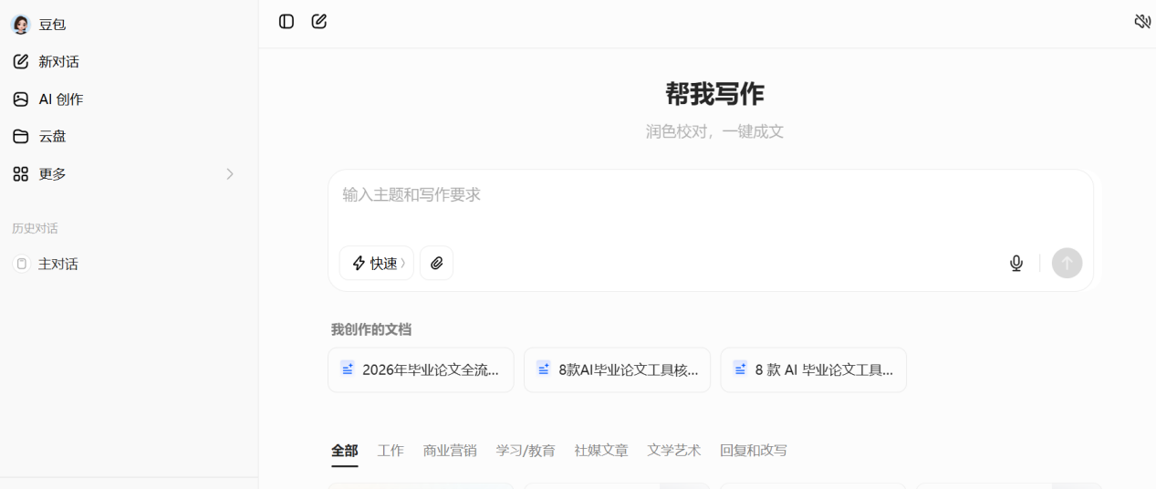Click the send arrow button

coord(1067,264)
